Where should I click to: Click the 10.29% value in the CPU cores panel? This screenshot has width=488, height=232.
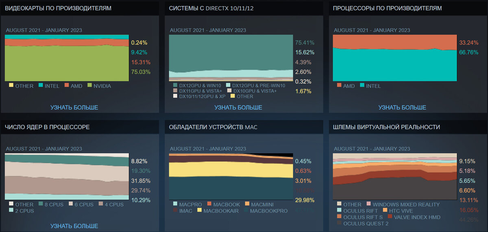[141, 200]
